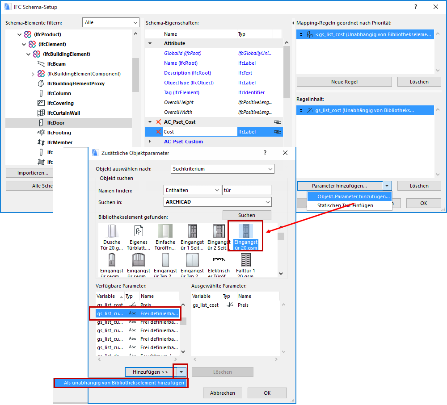Screen dimensions: 447x405
Task: Click the schema properties vertical scrollbar
Action: (x=287, y=72)
